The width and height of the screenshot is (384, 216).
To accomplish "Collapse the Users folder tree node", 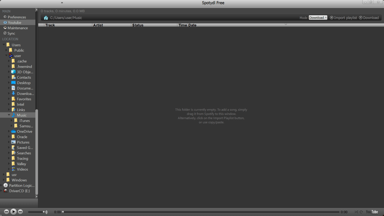I will pyautogui.click(x=4, y=45).
